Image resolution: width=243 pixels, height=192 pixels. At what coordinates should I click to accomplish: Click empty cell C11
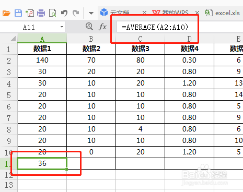tap(140, 164)
